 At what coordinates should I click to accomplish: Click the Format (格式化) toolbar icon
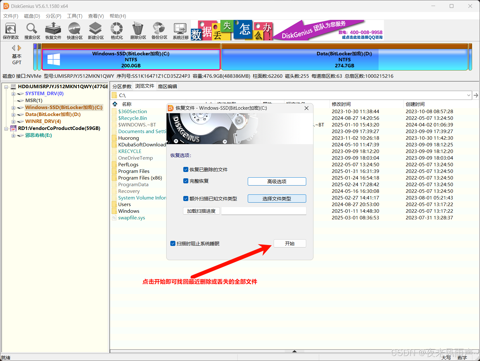pos(117,31)
